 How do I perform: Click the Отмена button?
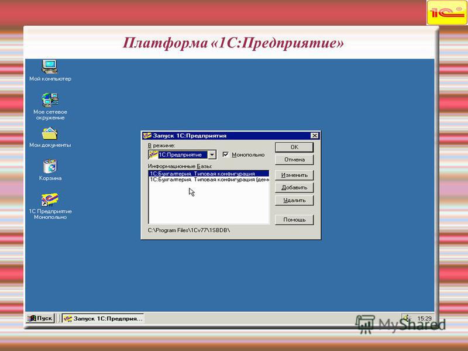point(294,160)
